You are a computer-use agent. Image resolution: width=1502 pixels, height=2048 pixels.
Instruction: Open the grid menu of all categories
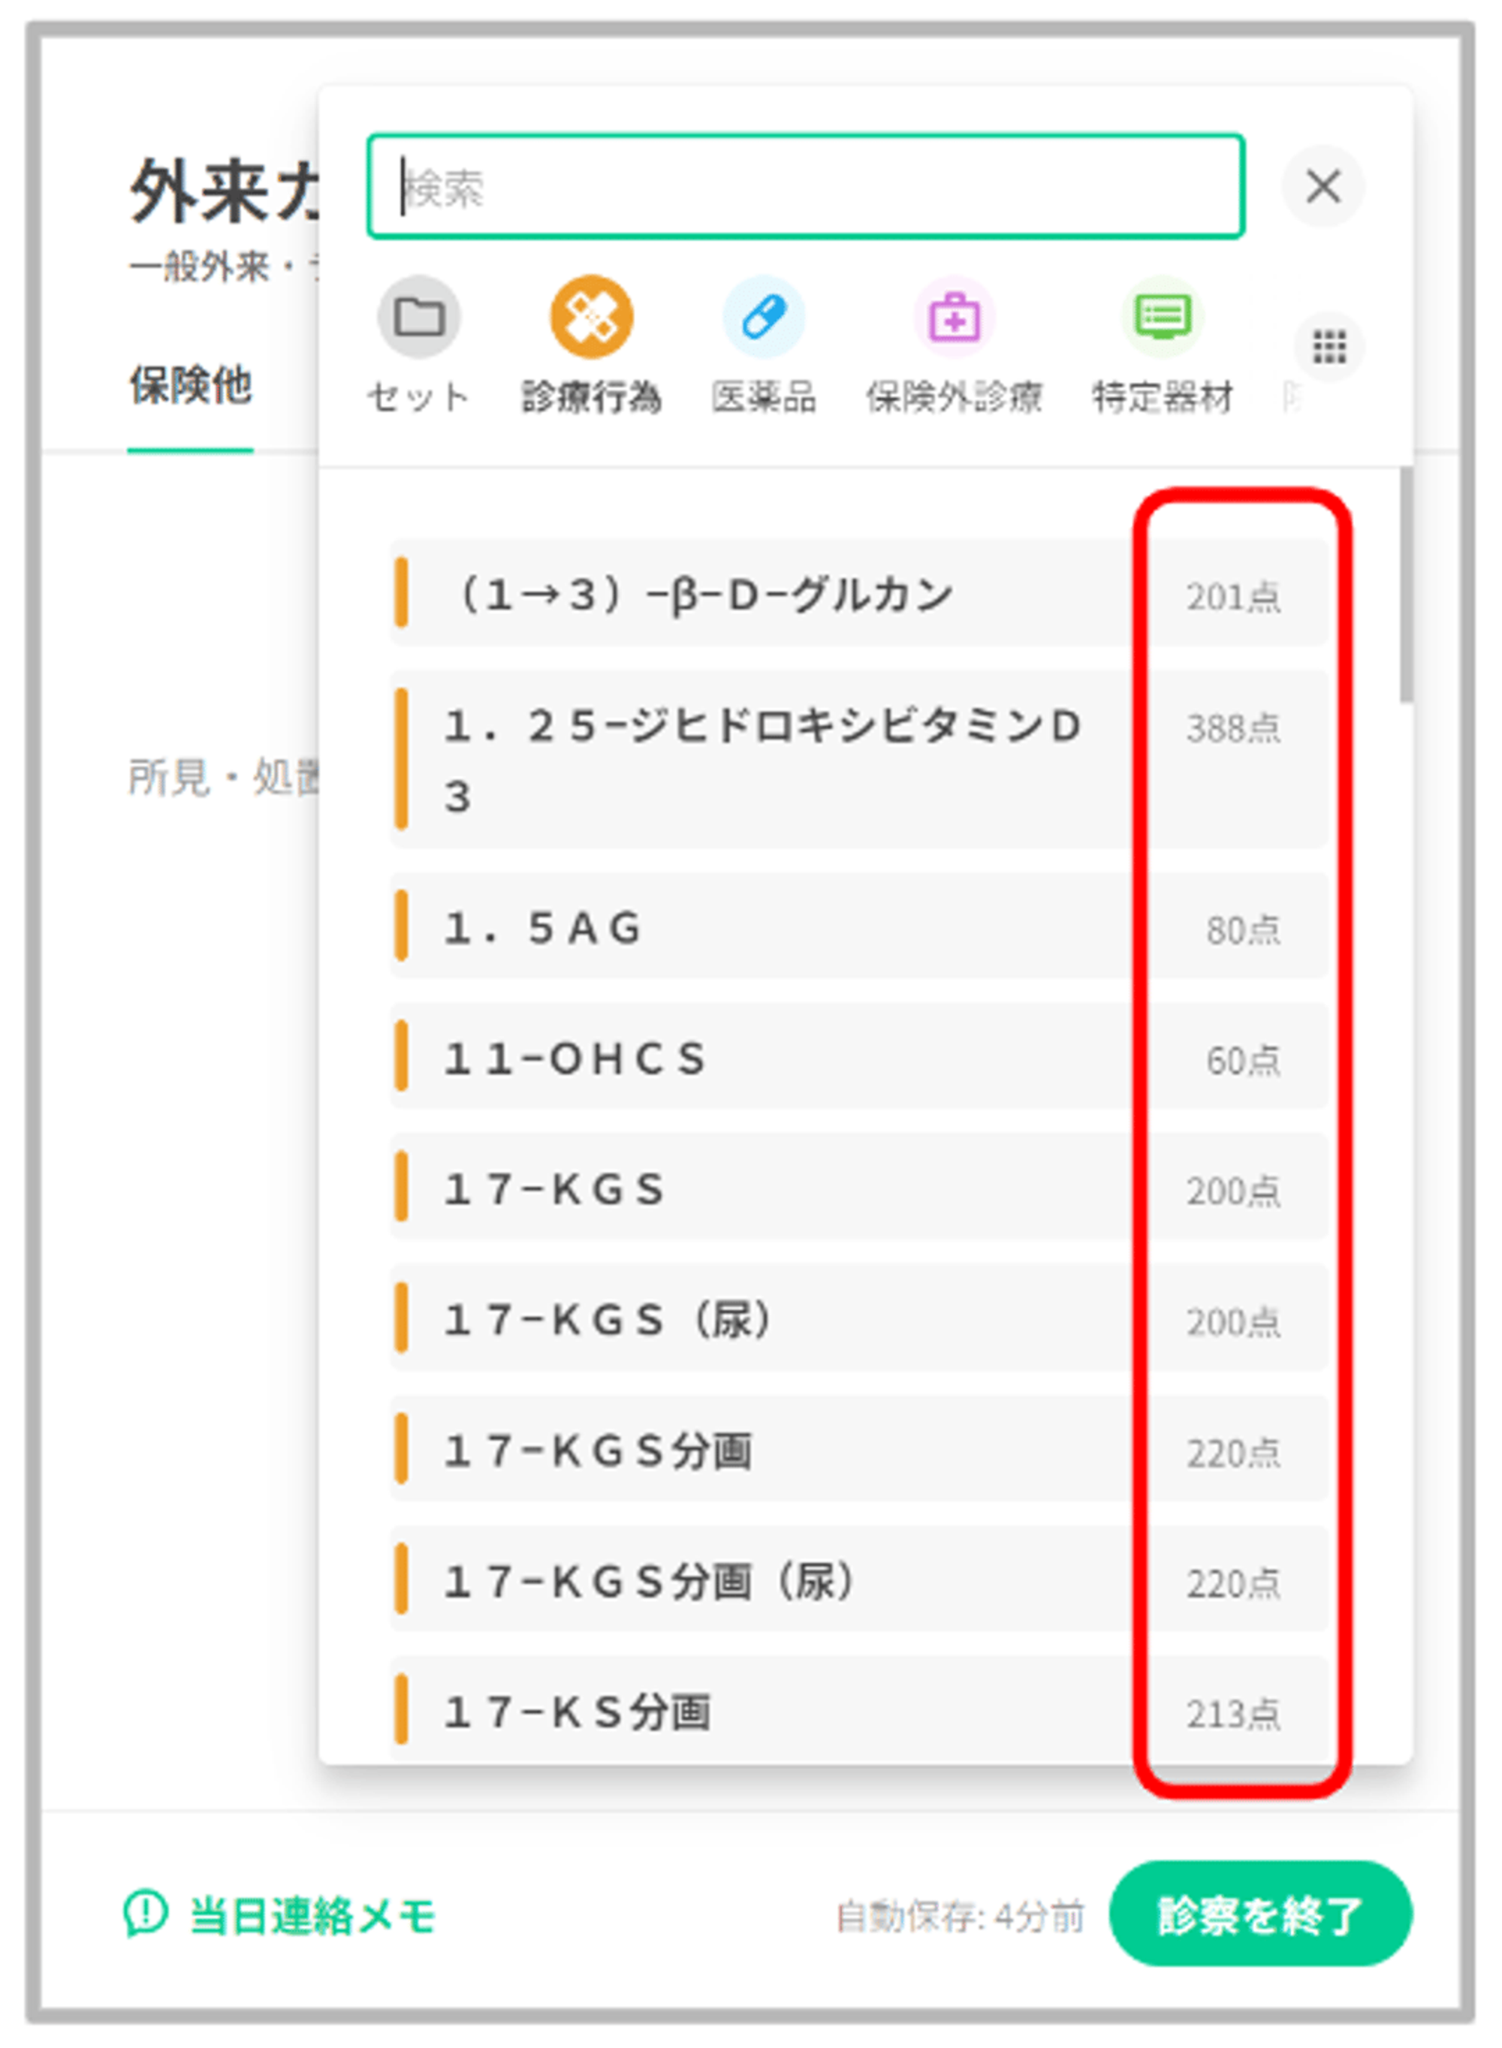pyautogui.click(x=1329, y=346)
